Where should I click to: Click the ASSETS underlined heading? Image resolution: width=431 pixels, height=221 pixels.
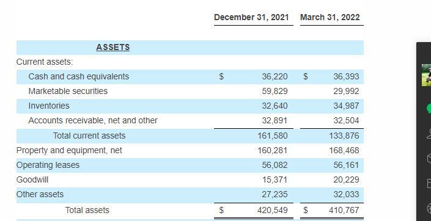[113, 47]
